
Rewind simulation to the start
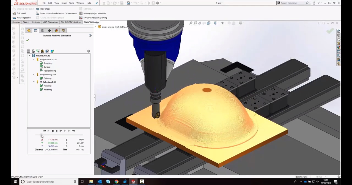pyautogui.click(x=44, y=131)
